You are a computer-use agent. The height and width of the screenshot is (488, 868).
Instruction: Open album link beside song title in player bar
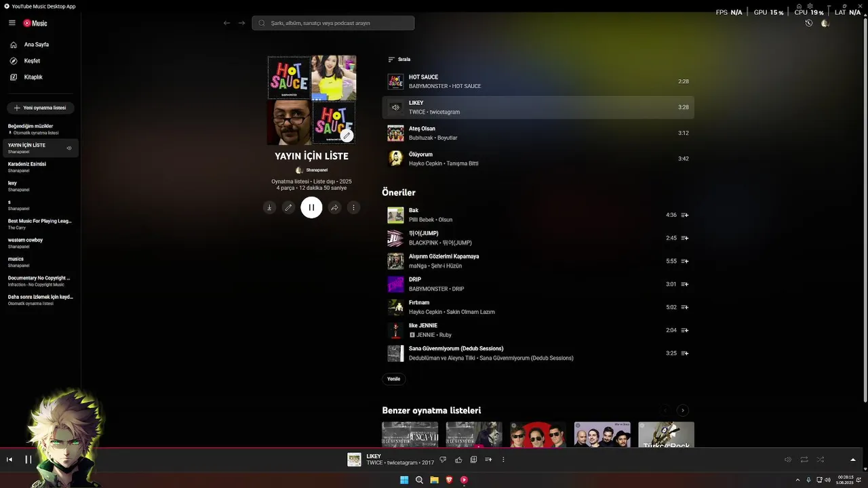(401, 463)
